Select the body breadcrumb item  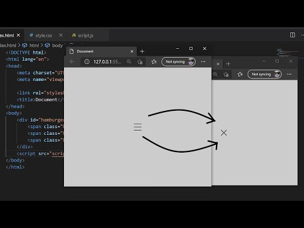click(54, 45)
